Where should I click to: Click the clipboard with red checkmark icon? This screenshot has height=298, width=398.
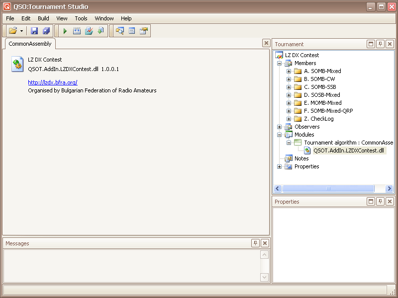[x=89, y=31]
